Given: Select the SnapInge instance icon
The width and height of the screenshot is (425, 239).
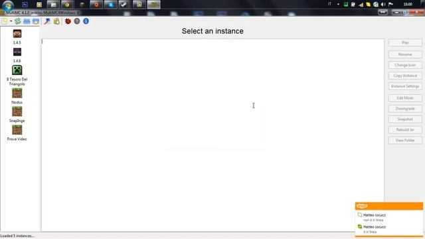Looking at the screenshot, I should point(17,112).
